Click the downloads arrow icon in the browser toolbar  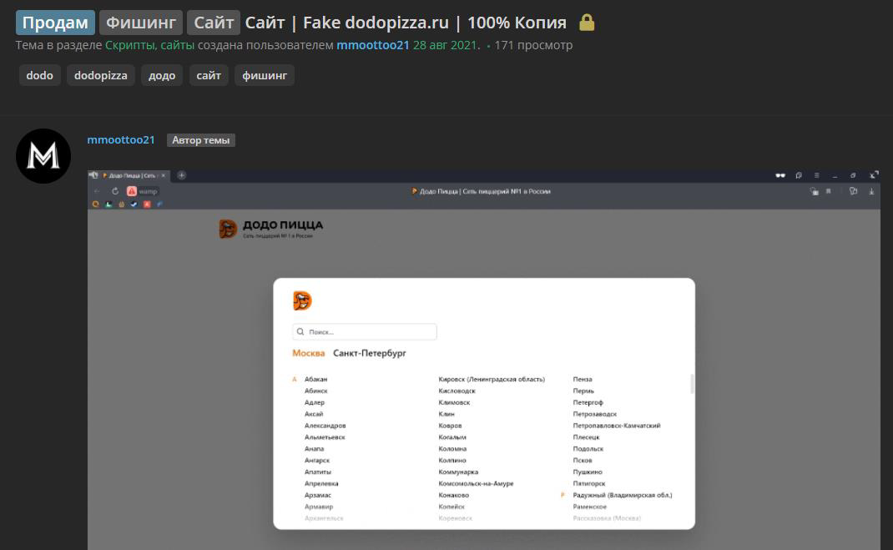(x=871, y=191)
